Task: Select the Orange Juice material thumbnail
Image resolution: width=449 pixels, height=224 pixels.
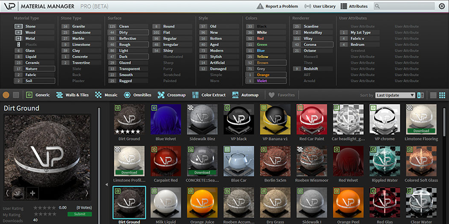Action: [x=202, y=203]
